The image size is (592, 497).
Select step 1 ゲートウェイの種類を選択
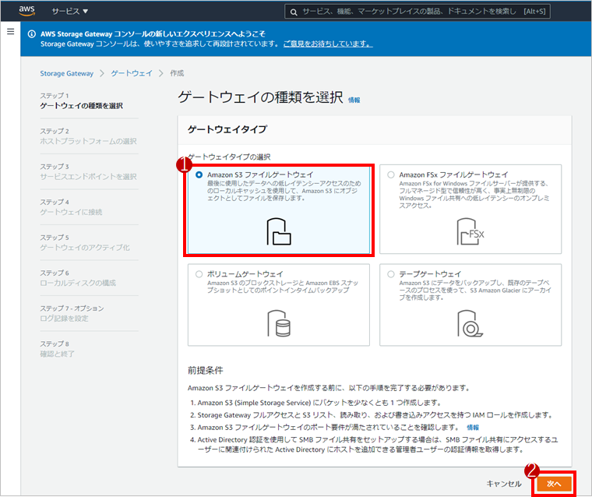82,106
